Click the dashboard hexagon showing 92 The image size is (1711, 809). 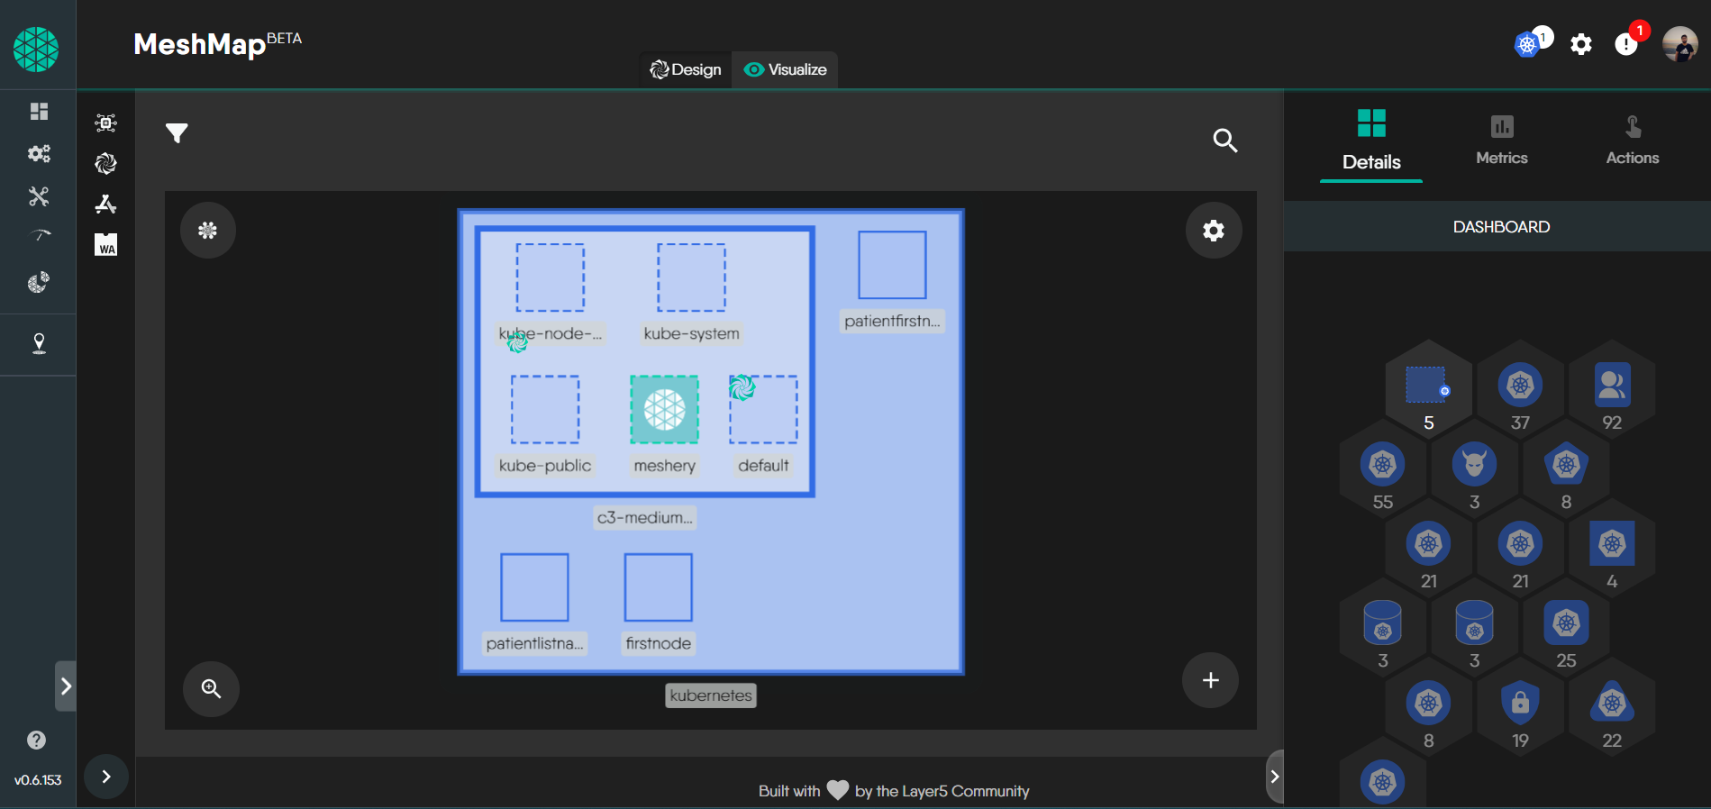(1612, 387)
